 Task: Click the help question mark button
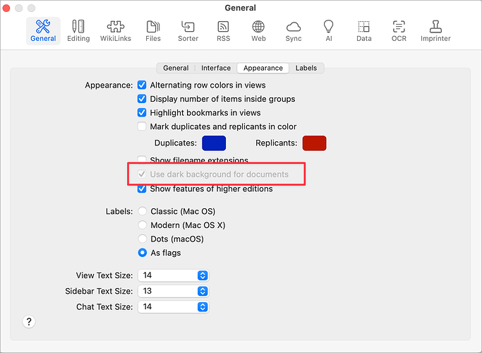point(29,321)
